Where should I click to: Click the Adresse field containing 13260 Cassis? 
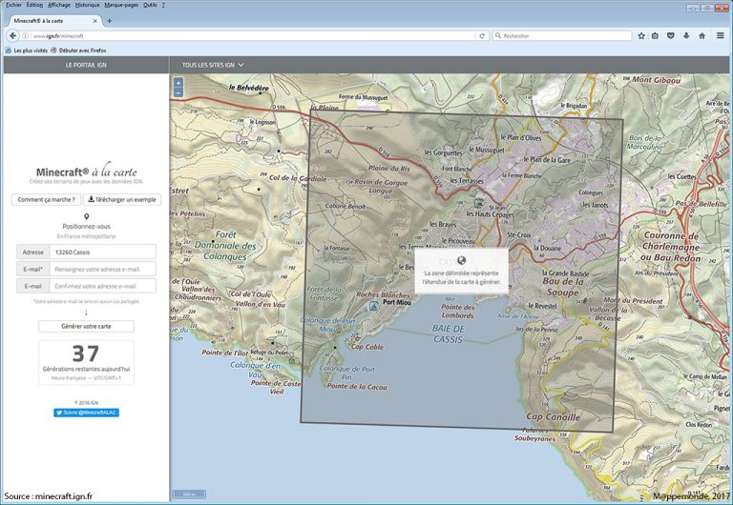point(102,252)
